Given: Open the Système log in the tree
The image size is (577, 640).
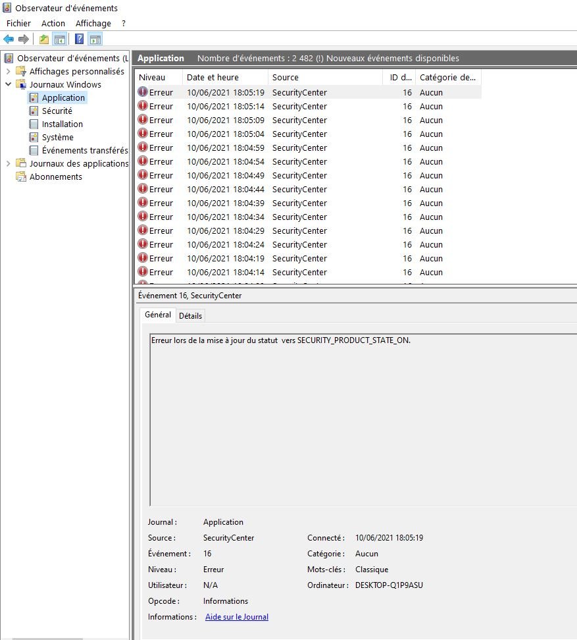Looking at the screenshot, I should [57, 137].
